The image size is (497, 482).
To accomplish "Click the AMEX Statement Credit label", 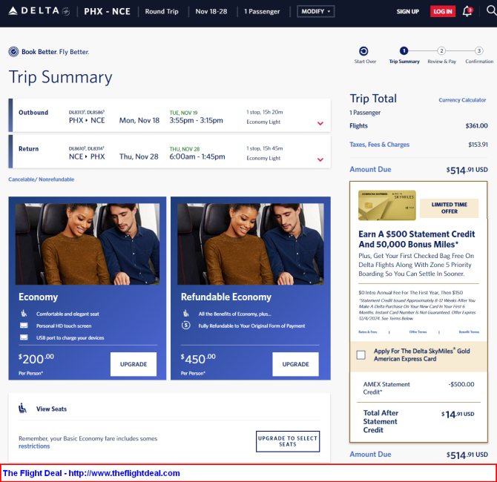I will coord(386,388).
